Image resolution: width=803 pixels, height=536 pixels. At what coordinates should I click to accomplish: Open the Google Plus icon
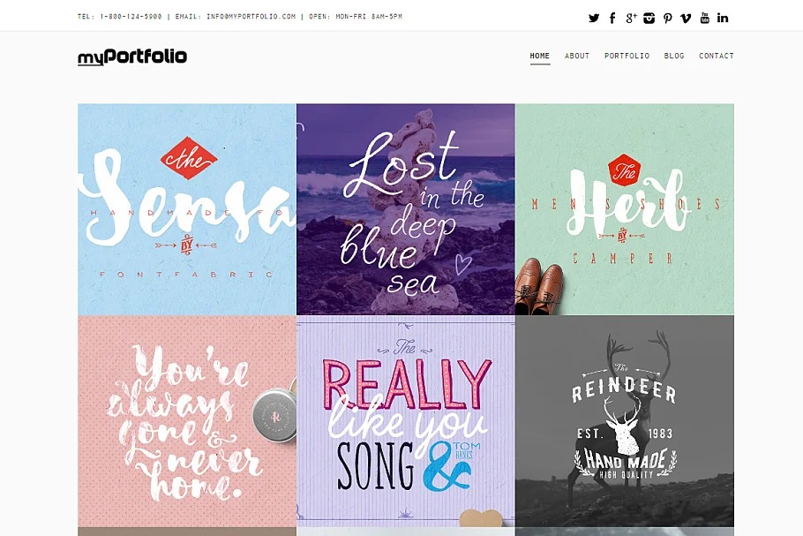(631, 19)
